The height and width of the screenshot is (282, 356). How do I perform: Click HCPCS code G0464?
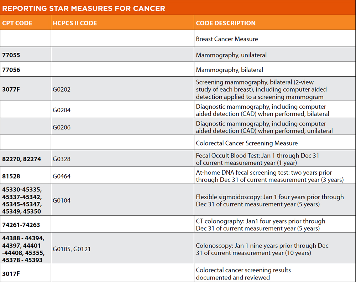click(62, 176)
